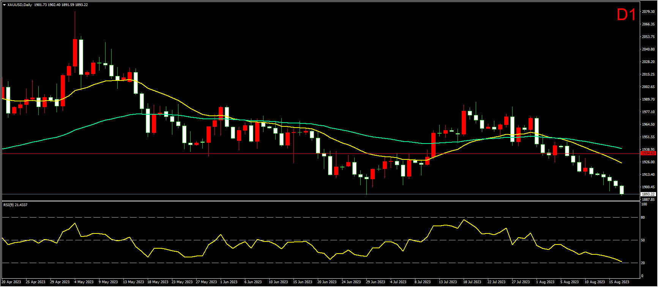Click the 1951.55 price scale label
Screen dimensions: 658x287
(x=648, y=137)
